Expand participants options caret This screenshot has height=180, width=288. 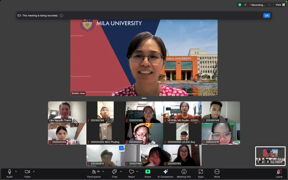point(103,172)
